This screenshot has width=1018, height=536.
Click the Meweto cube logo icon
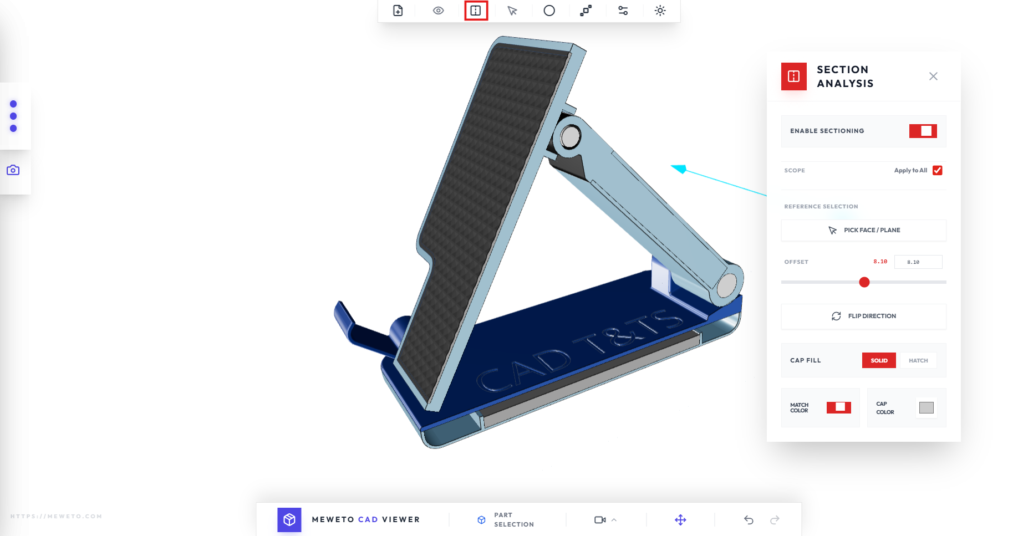(x=289, y=519)
